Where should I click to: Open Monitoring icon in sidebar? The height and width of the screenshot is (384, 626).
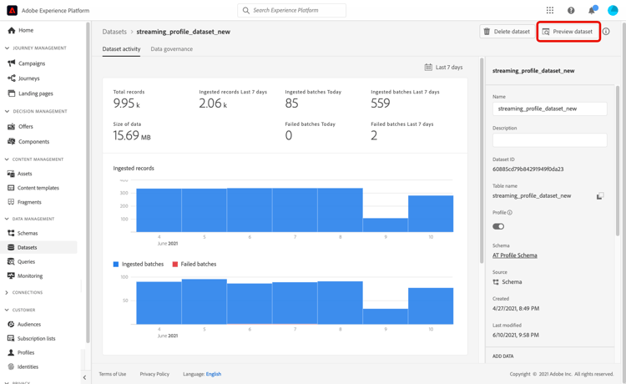tap(11, 275)
